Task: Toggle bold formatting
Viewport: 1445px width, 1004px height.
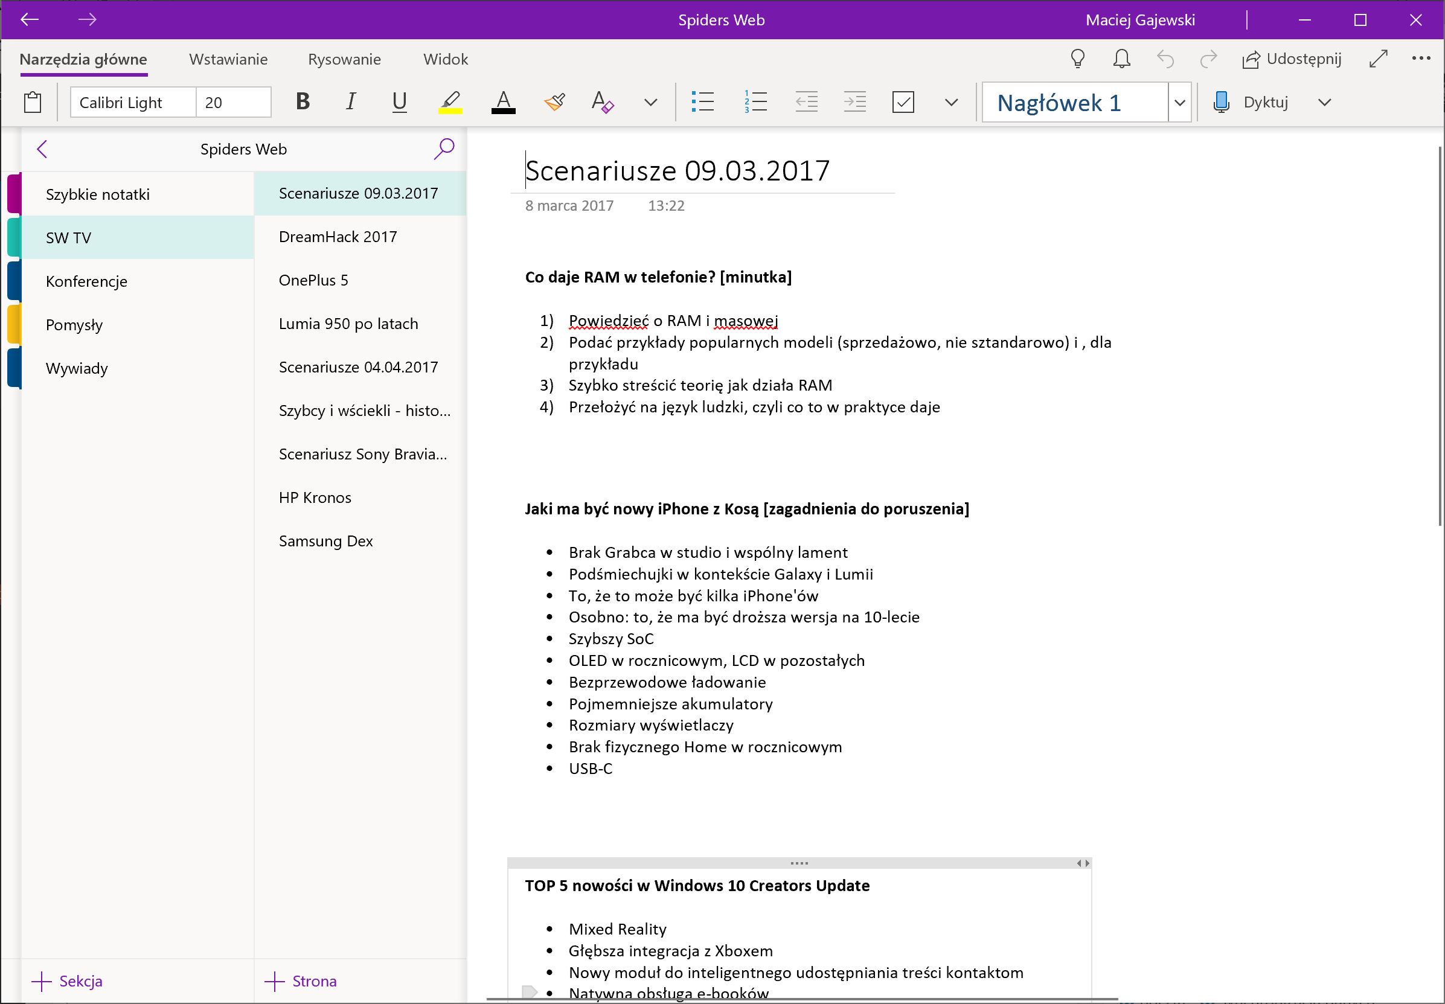Action: pos(303,101)
